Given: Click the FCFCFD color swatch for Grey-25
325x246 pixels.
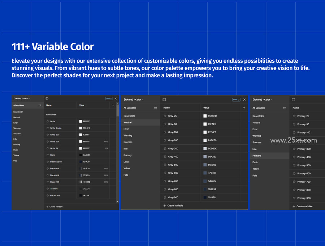Looking at the screenshot, I should coord(205,116).
